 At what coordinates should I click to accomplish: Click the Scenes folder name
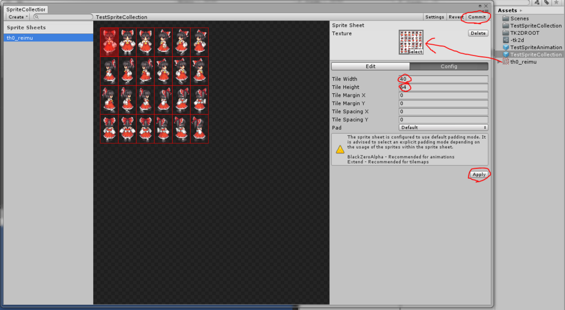coord(520,18)
